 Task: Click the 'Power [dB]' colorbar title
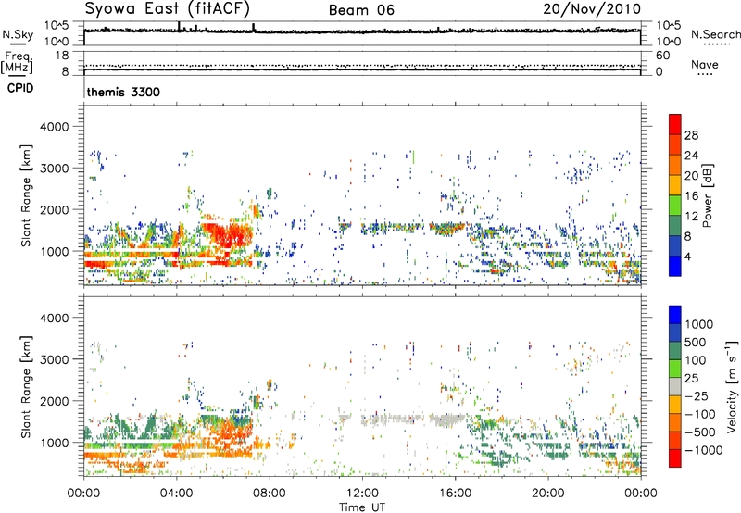[708, 195]
